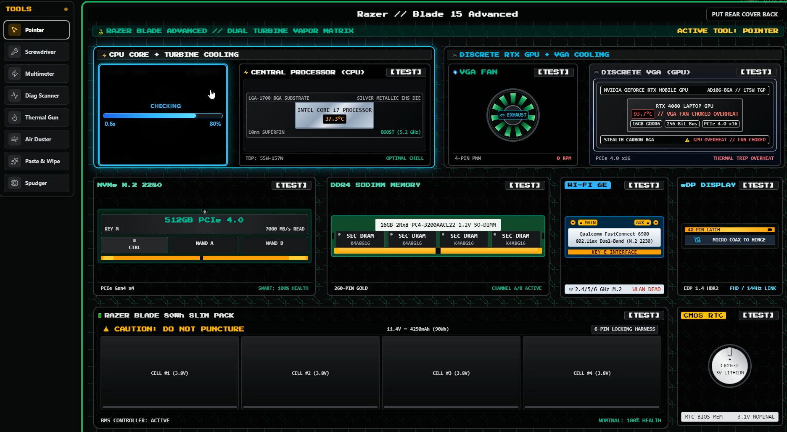The image size is (787, 432).
Task: Run TEST on the Central Processor (CPU)
Action: coord(406,72)
